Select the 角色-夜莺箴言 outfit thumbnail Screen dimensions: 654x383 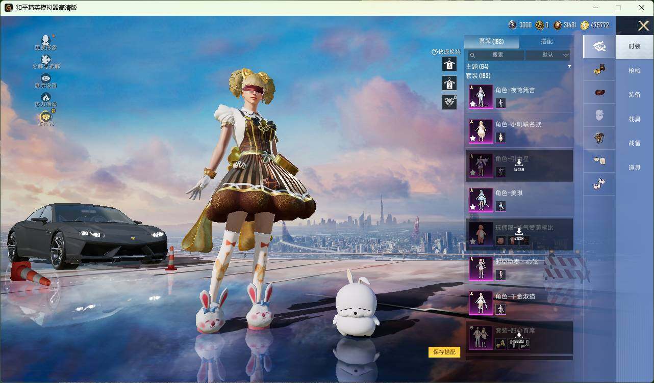(x=481, y=96)
